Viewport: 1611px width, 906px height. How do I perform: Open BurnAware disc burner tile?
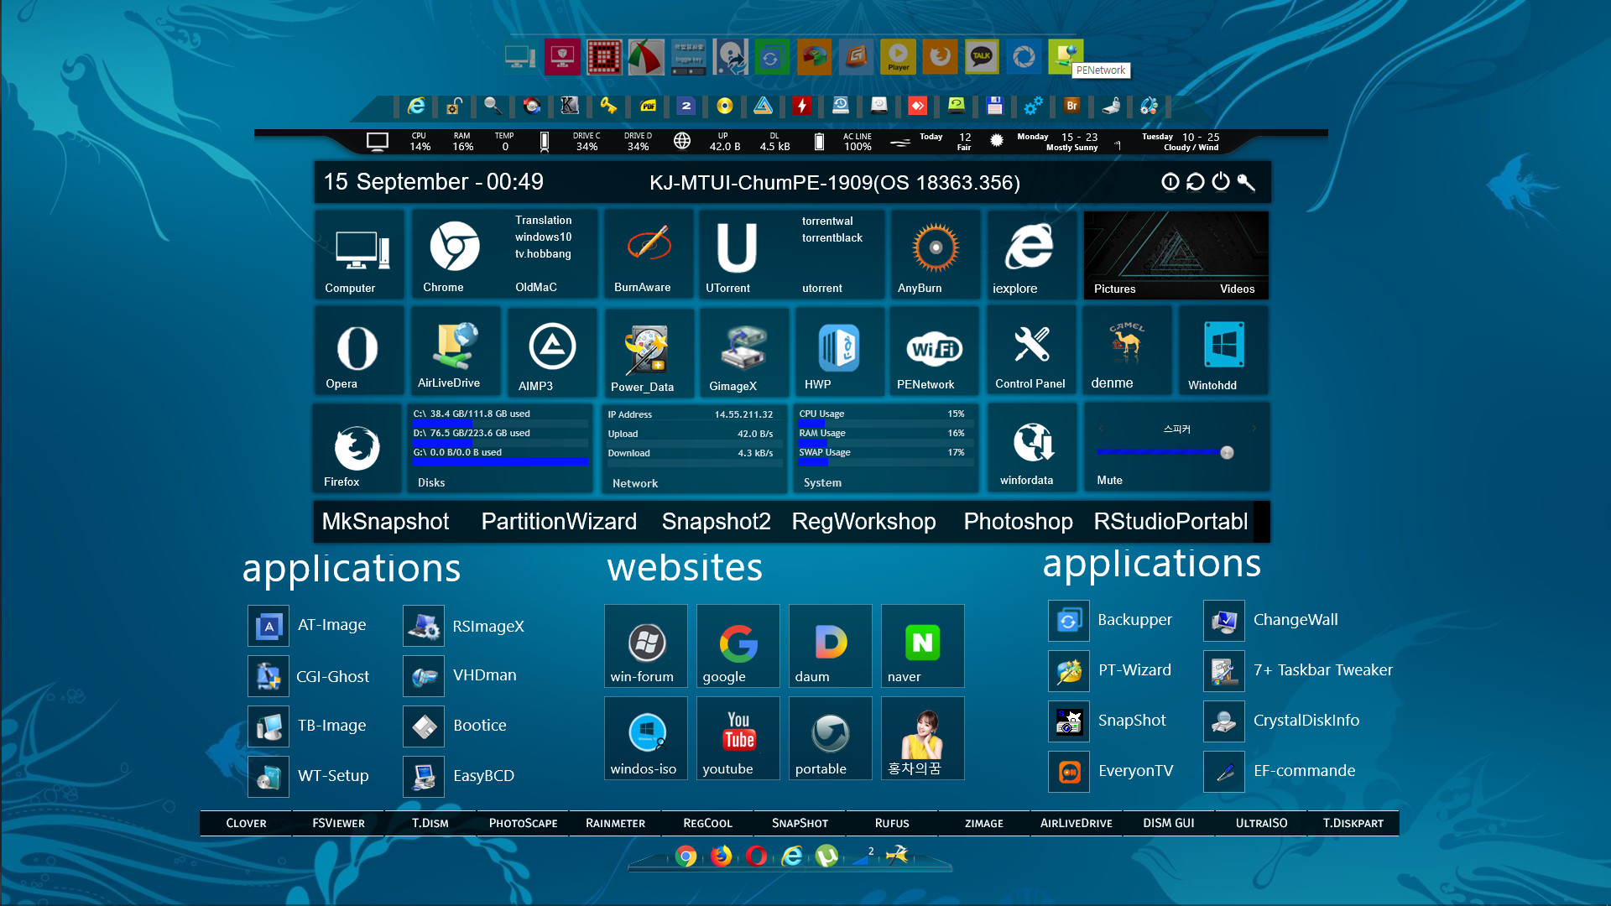click(x=648, y=255)
